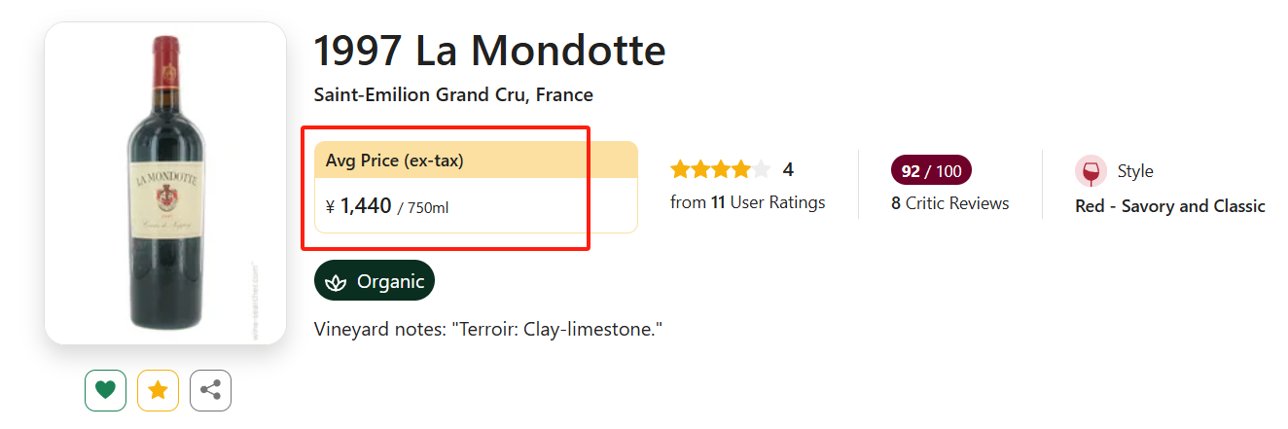Open Saint-Emilion Grand Cru, France link
1288x429 pixels.
(x=453, y=95)
